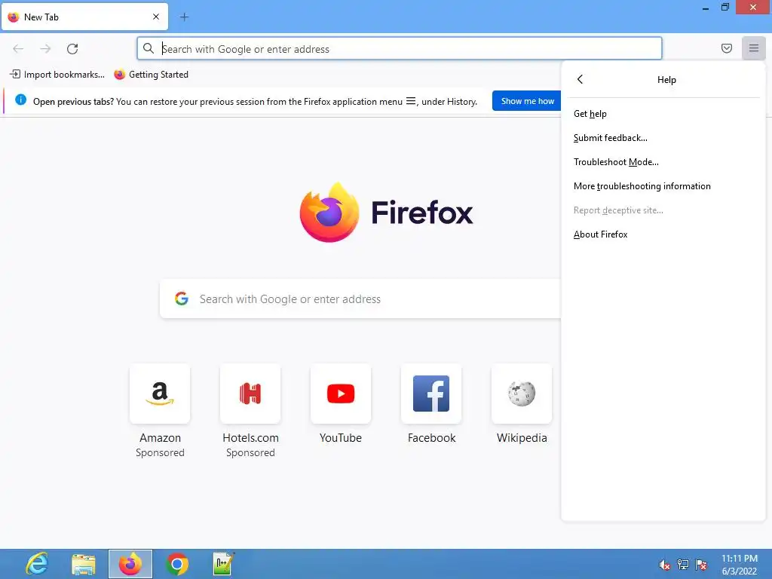Open the Firefox application hamburger menu

tap(753, 48)
